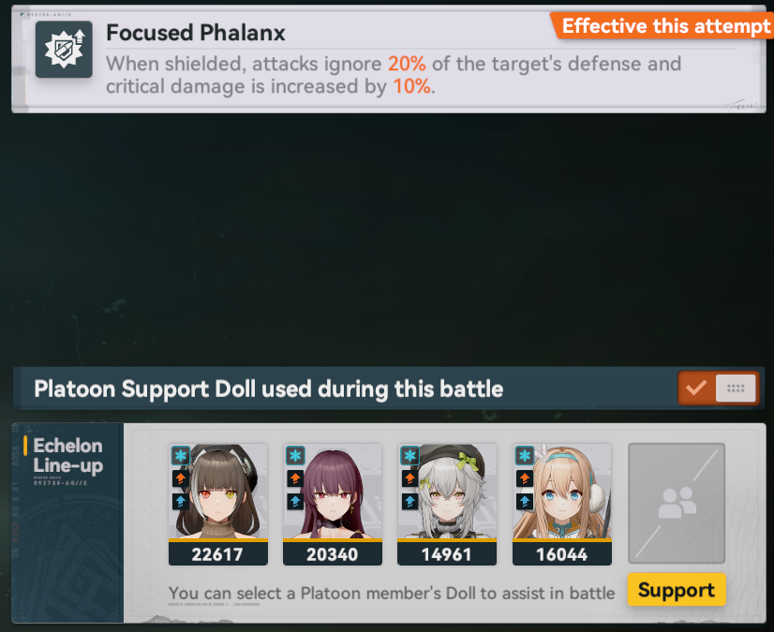The width and height of the screenshot is (774, 632).
Task: Click the empty support doll slot
Action: point(677,503)
